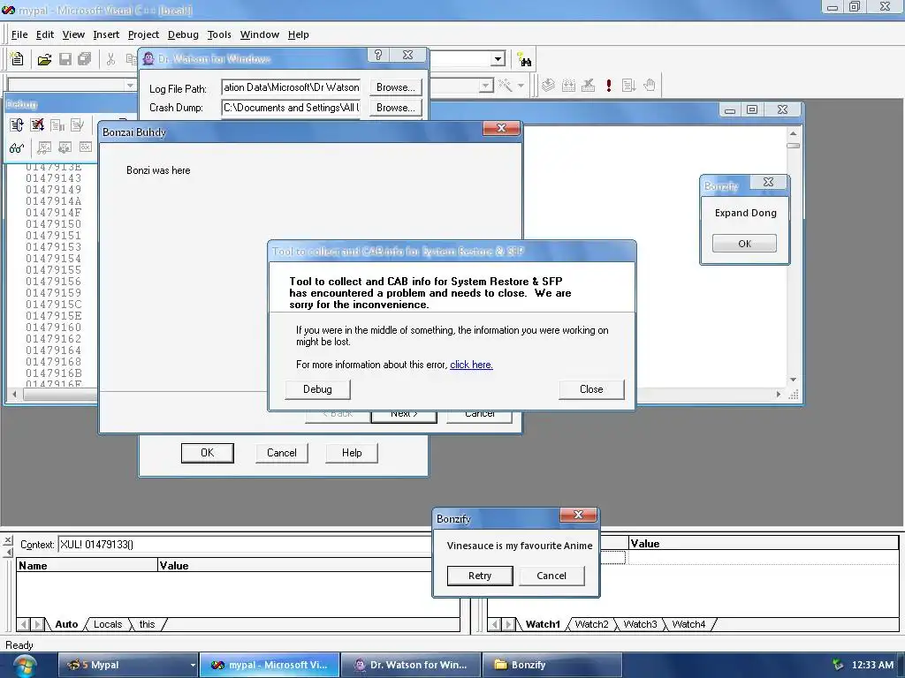Image resolution: width=905 pixels, height=678 pixels.
Task: Open the WizardBar actions arrow next to wand
Action: (521, 86)
